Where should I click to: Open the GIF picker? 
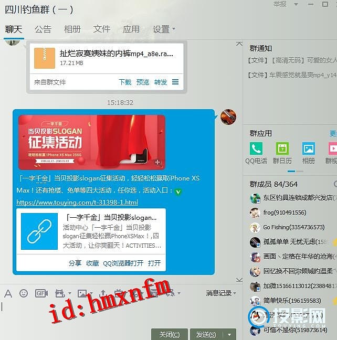[41, 293]
